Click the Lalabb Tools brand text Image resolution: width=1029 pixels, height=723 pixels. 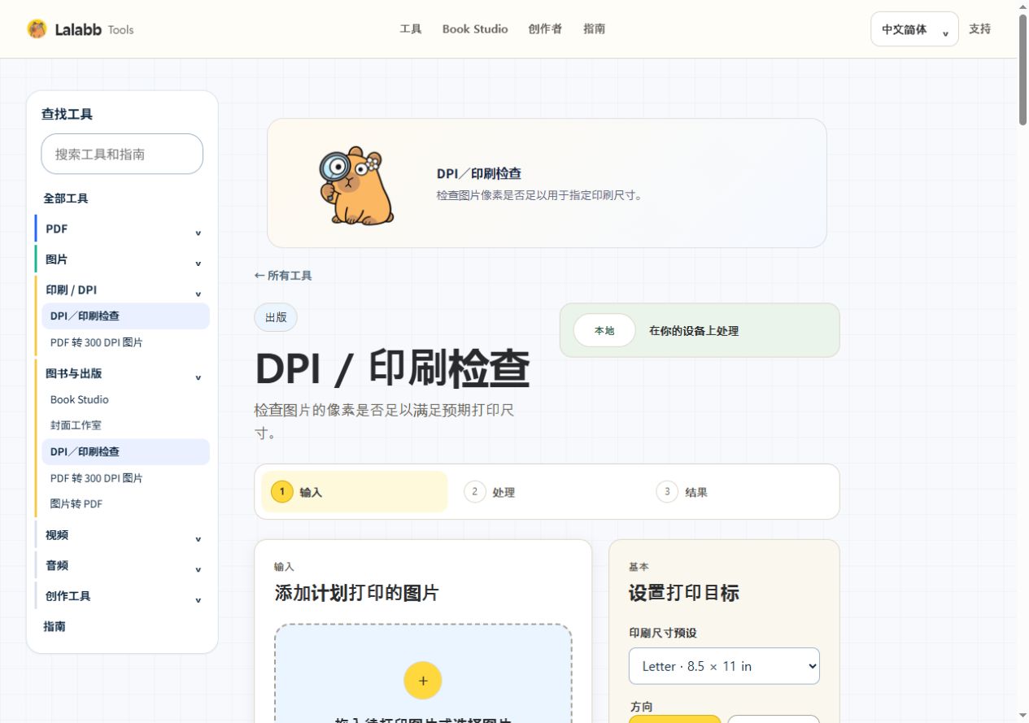(94, 29)
